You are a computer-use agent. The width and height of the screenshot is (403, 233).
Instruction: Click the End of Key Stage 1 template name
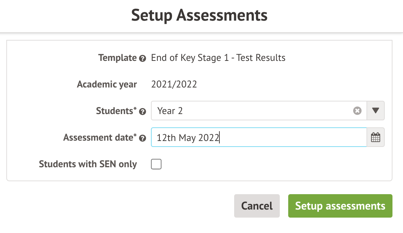218,58
